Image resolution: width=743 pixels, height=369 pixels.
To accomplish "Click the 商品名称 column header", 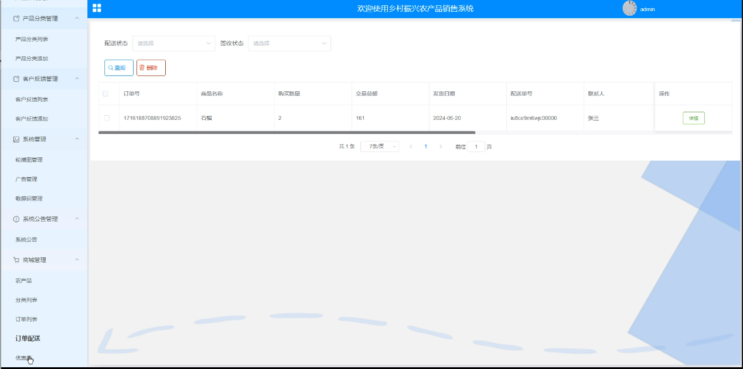I will pyautogui.click(x=212, y=94).
